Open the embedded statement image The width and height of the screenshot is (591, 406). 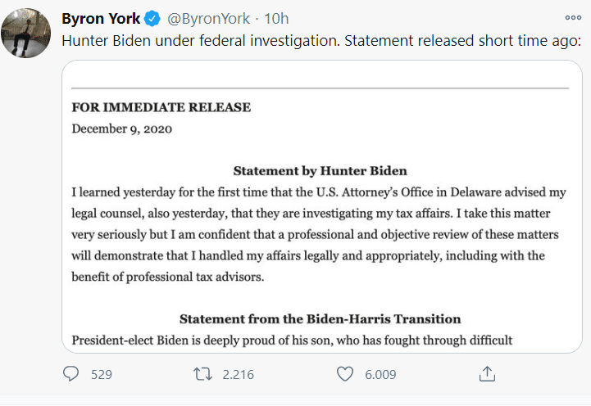(x=321, y=213)
